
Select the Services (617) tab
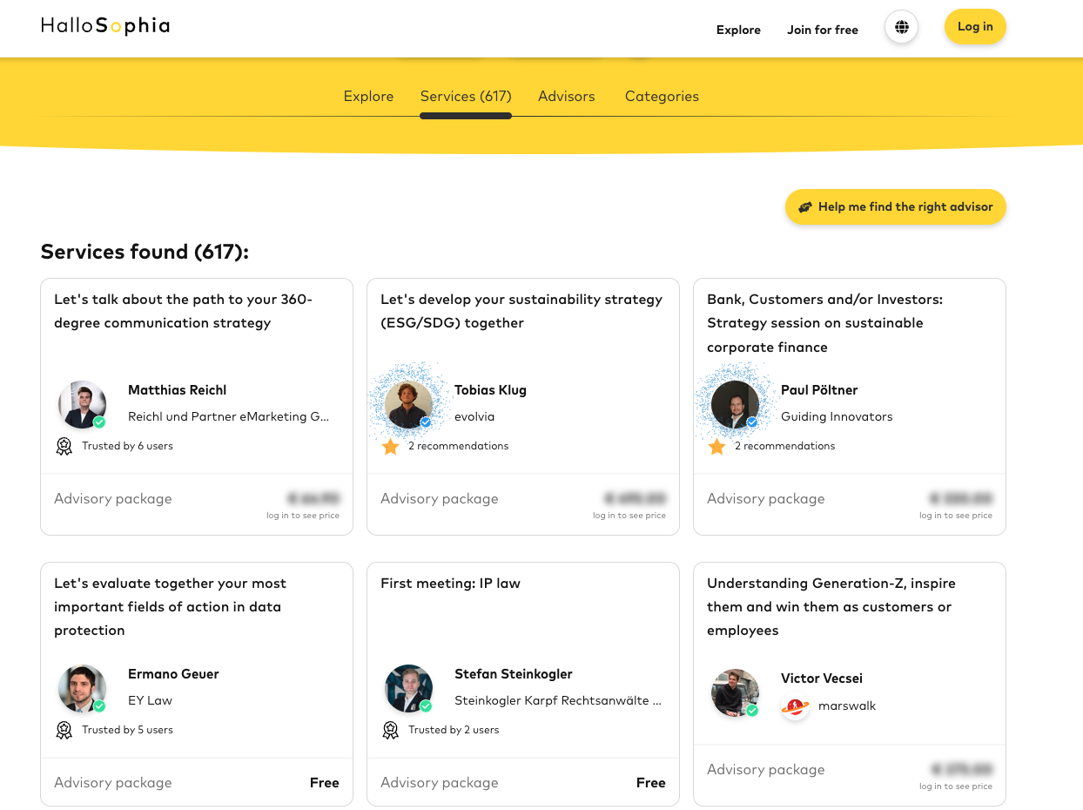click(466, 97)
